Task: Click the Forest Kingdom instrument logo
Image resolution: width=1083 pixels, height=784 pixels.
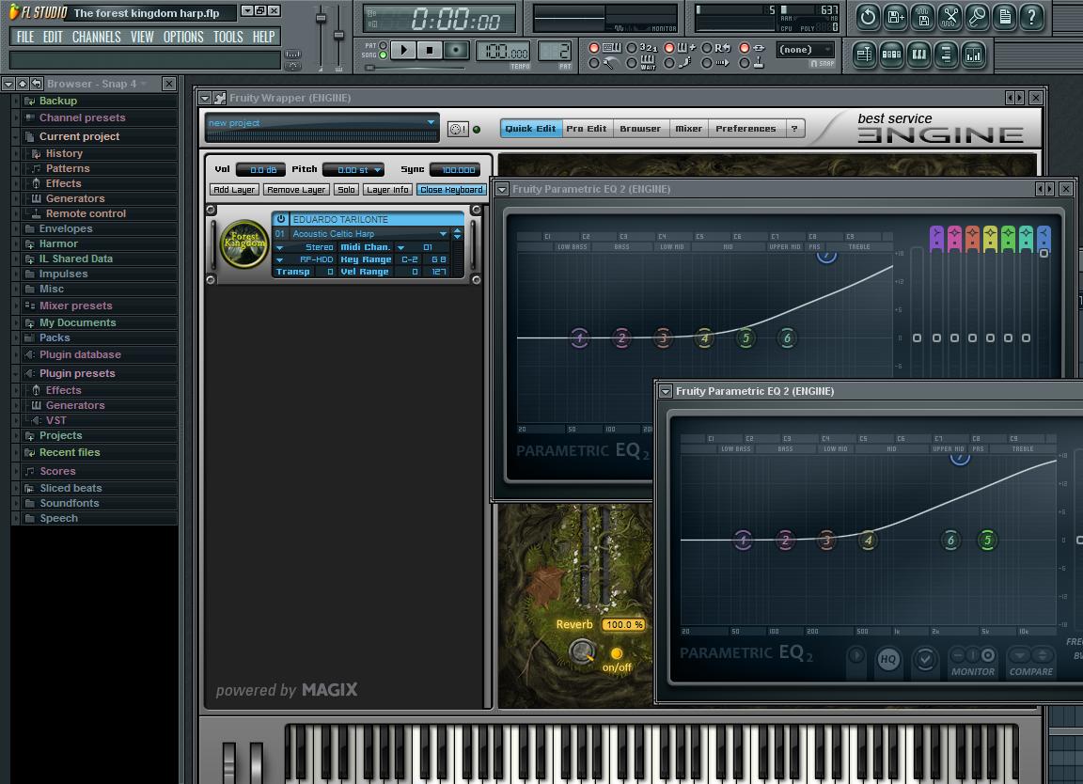Action: tap(243, 243)
